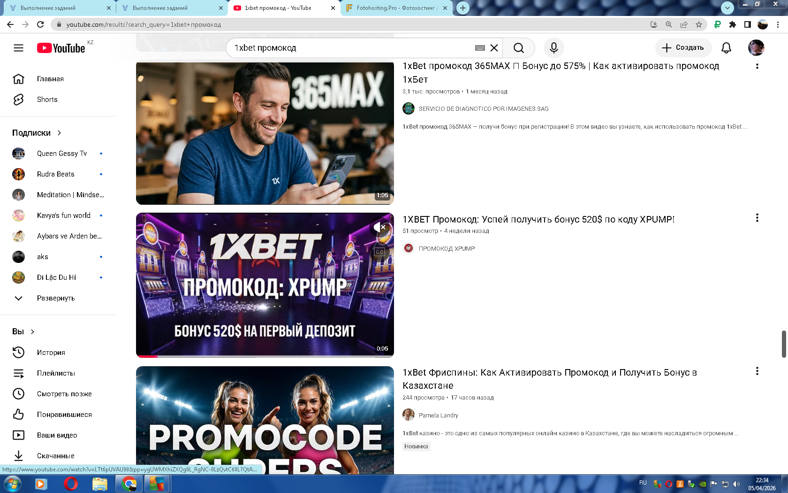Screen dimensions: 788x493
Task: Open the ПРОМОКОД XPUMP channel link
Action: click(x=447, y=248)
